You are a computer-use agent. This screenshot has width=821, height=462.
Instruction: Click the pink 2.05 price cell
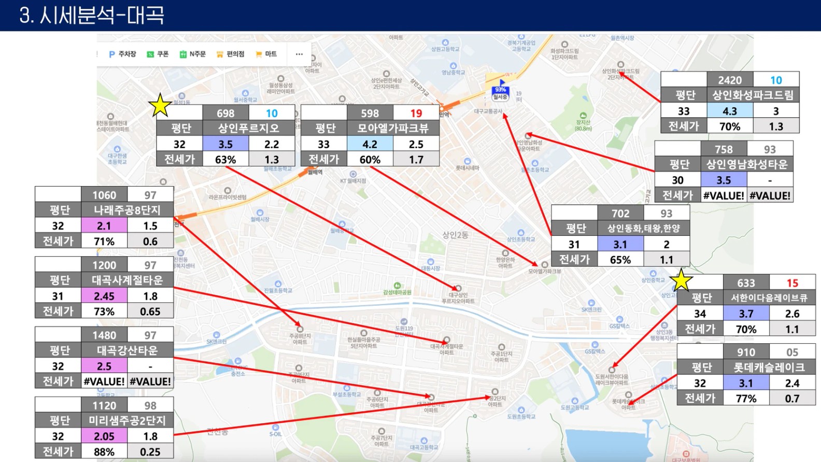104,436
